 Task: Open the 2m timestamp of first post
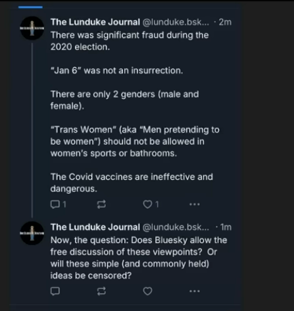tap(225, 22)
